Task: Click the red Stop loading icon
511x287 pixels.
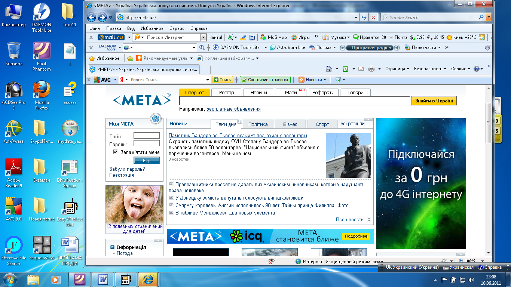Action: (x=373, y=17)
